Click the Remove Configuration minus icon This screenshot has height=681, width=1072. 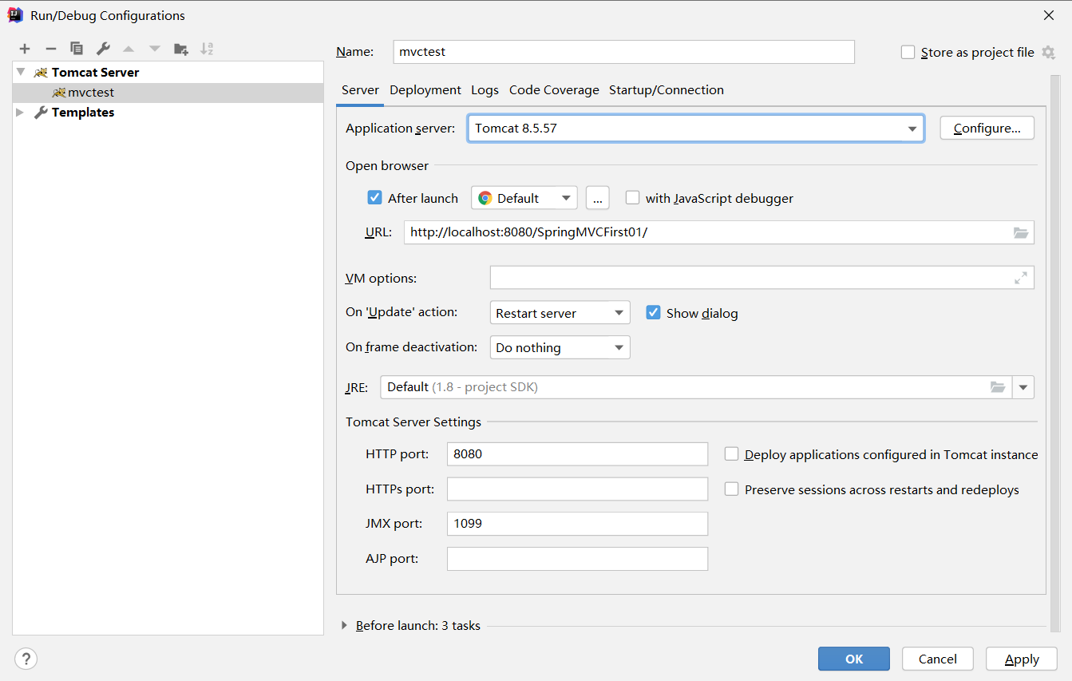[x=50, y=49]
